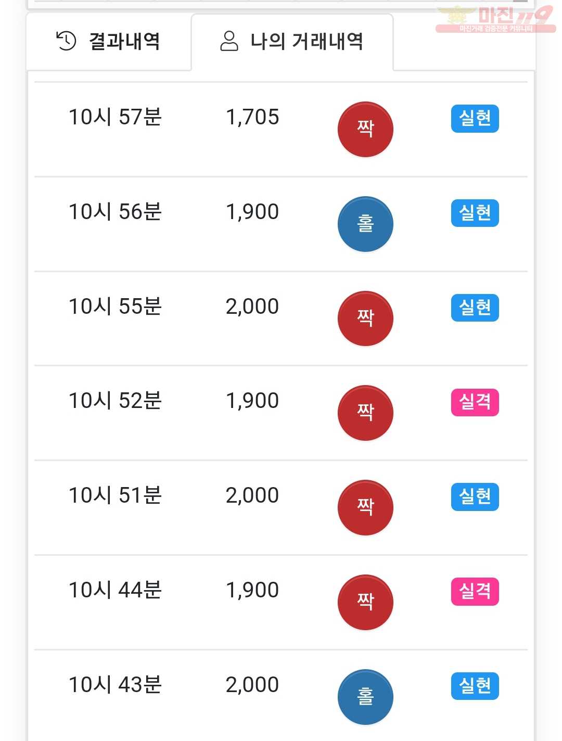Screen dimensions: 562x741
Task: Open the 마진 logo at the top right
Action: click(495, 19)
